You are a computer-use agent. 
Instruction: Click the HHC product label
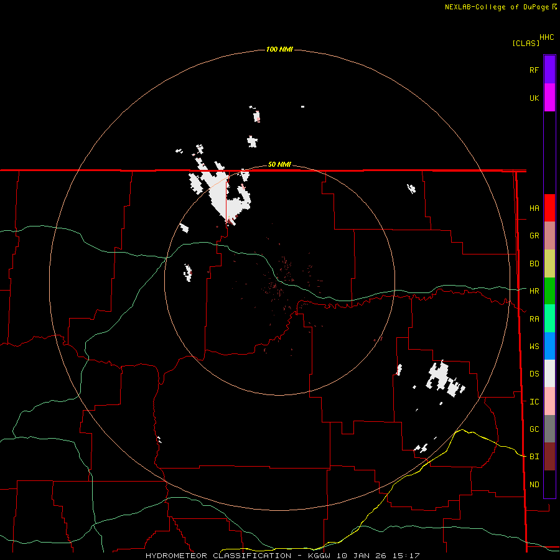pos(547,37)
